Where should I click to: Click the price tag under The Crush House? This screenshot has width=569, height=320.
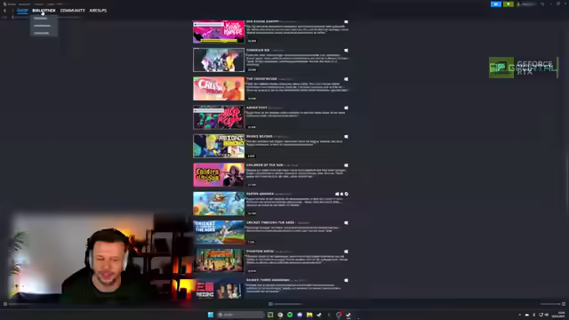(x=252, y=99)
